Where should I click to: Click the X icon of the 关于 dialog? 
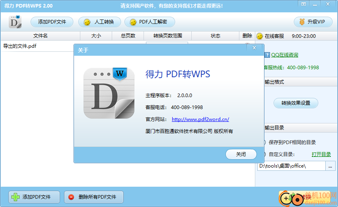pos(254,48)
